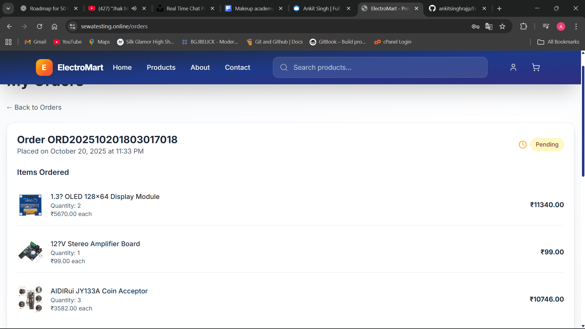Click the OLED Display Module thumbnail

tap(30, 205)
